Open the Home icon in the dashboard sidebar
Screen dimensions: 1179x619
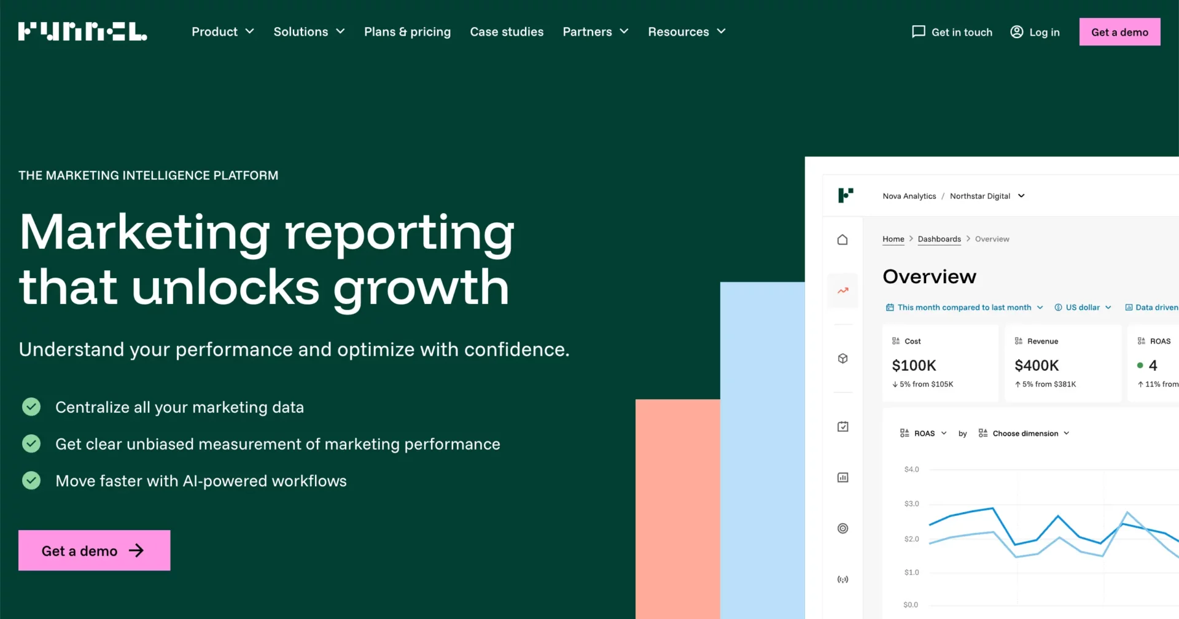coord(842,239)
